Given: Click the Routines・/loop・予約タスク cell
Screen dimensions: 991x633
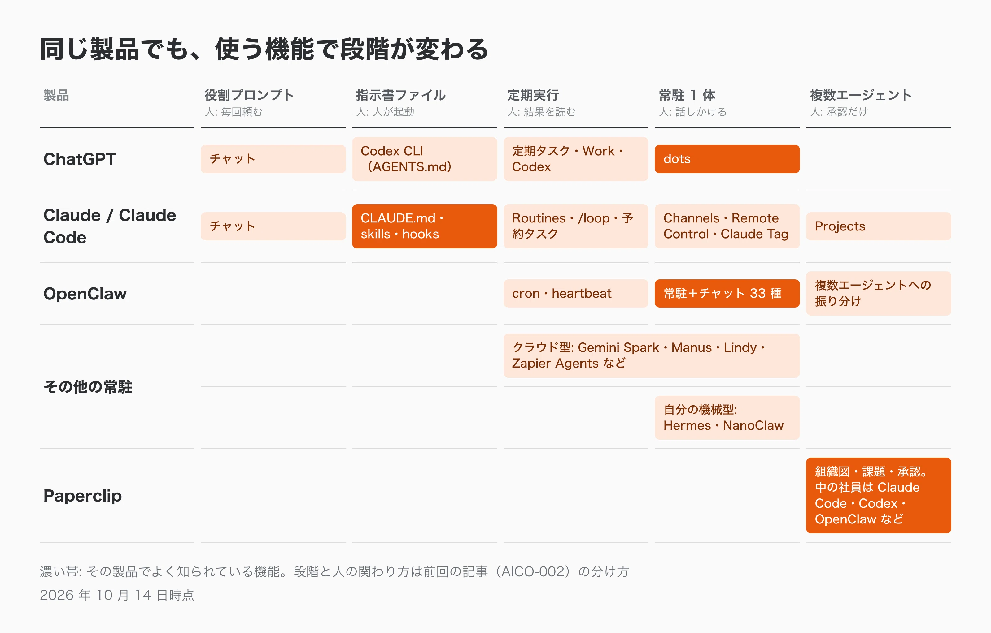Looking at the screenshot, I should 576,226.
